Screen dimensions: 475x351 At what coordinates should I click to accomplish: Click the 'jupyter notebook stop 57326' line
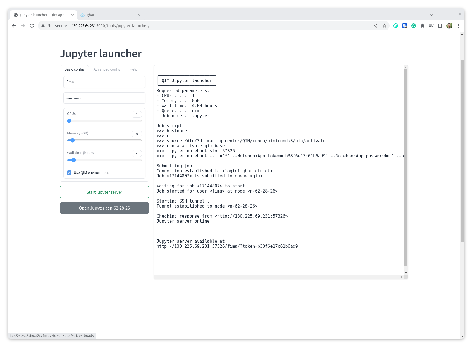pos(196,151)
